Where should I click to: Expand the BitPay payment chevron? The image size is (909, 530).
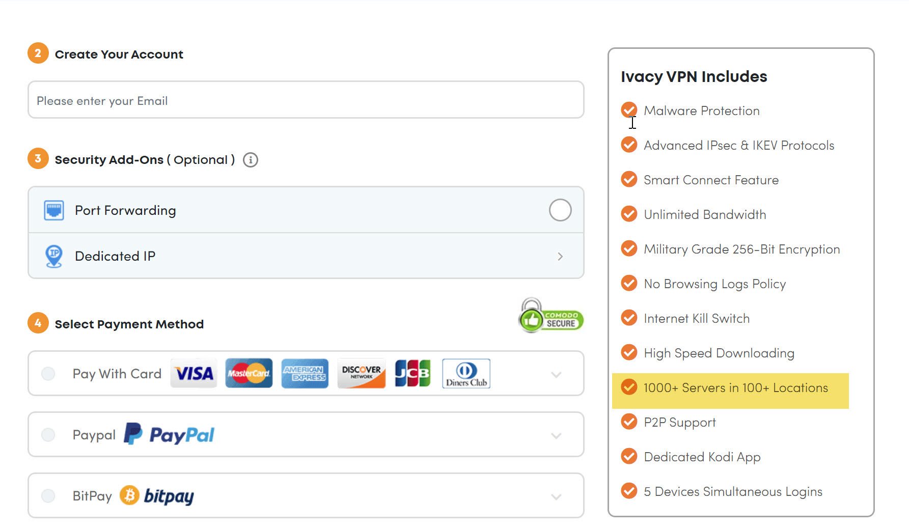(556, 497)
